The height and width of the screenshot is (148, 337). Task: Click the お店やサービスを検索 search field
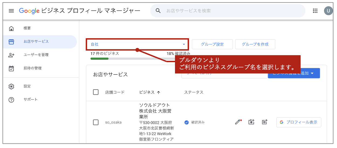tap(232, 11)
